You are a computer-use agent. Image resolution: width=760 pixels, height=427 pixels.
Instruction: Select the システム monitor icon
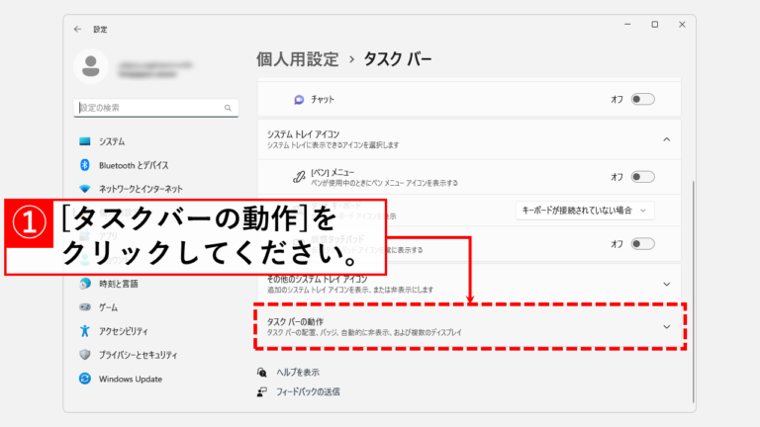[85, 141]
